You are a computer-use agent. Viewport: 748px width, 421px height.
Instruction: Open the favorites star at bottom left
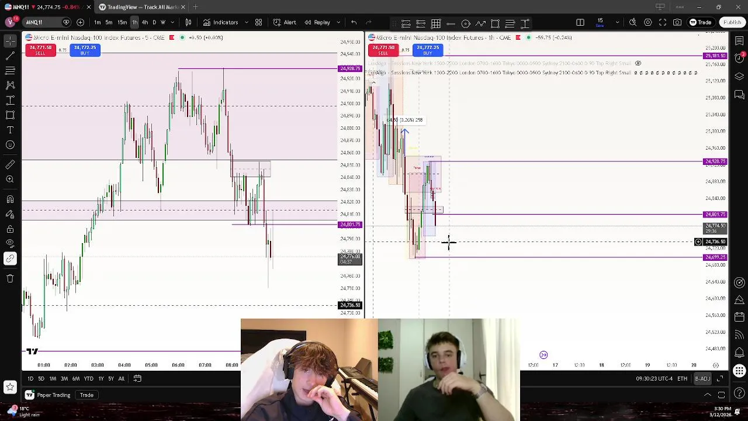tap(10, 387)
